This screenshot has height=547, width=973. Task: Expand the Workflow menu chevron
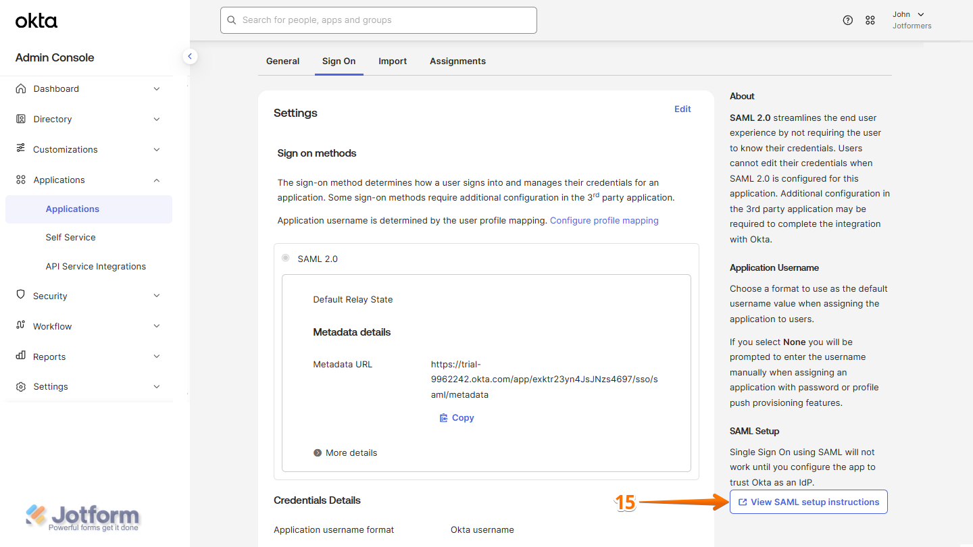click(157, 326)
